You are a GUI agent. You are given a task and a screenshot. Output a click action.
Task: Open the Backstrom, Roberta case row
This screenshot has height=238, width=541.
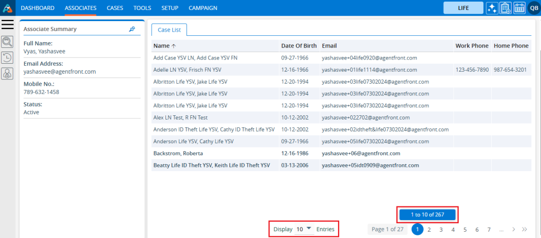[x=178, y=153]
